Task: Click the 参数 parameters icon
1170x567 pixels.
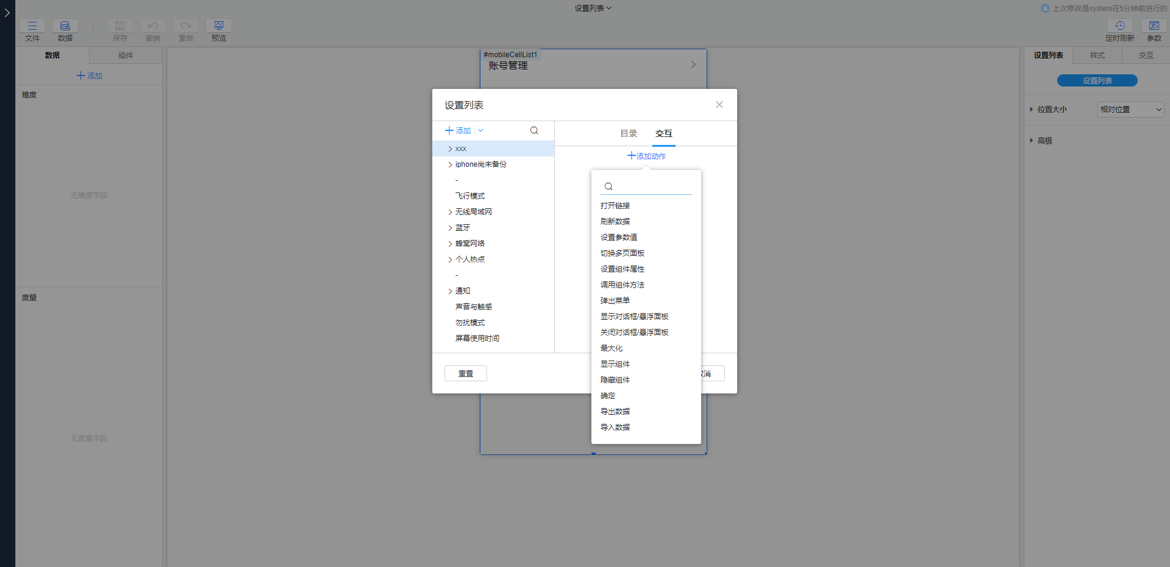Action: (x=1154, y=26)
